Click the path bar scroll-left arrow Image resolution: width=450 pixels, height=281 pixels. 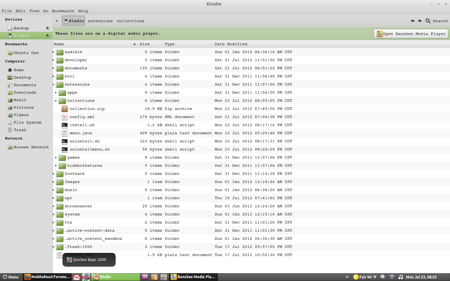(57, 21)
